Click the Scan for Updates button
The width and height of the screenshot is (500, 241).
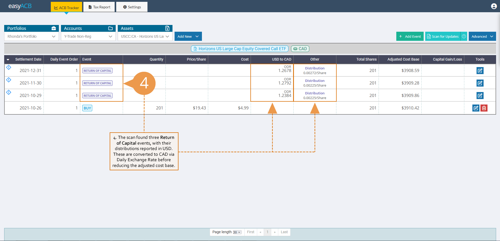pyautogui.click(x=443, y=36)
